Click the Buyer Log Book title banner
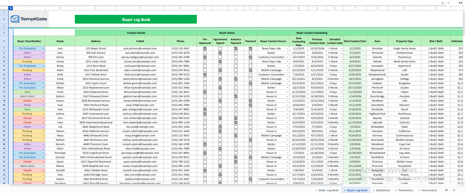 [x=136, y=19]
